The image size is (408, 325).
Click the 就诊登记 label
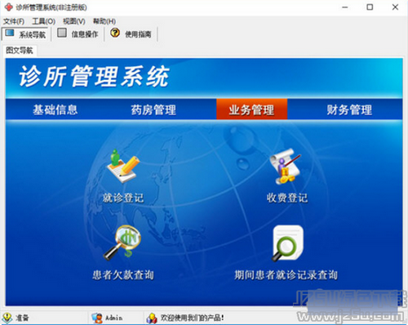pos(123,198)
